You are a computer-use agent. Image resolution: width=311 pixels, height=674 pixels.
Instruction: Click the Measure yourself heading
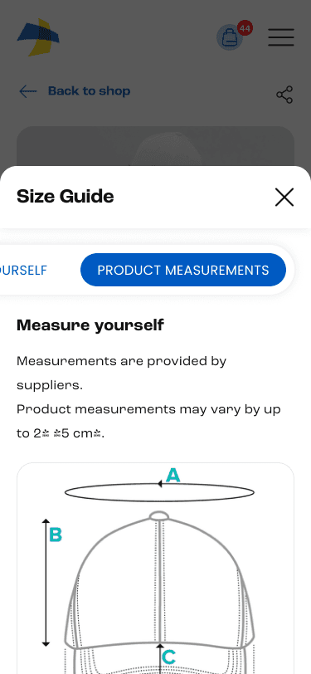click(90, 325)
